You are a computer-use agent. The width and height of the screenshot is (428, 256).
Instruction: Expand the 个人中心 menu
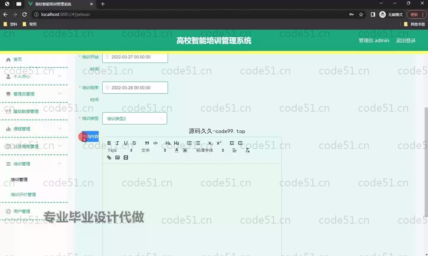(34, 76)
